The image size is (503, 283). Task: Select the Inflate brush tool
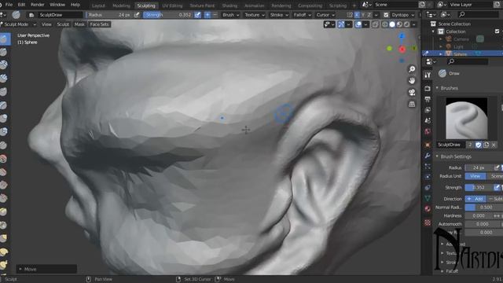4,118
